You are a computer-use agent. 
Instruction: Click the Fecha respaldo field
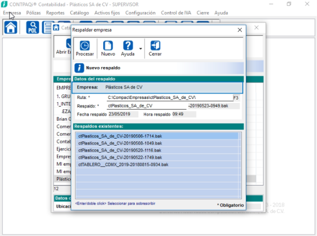tap(123, 114)
